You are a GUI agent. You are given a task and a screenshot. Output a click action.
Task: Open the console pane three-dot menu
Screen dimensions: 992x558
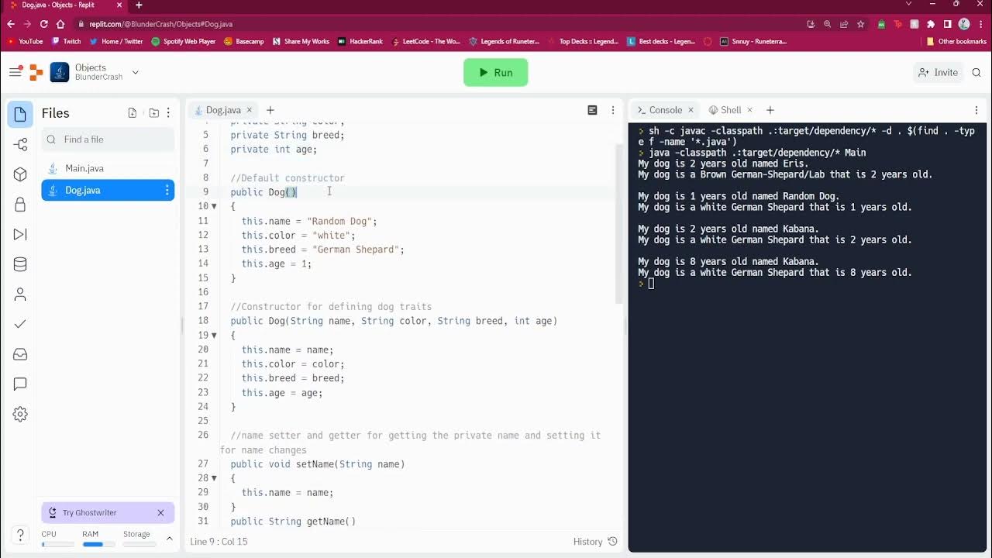[x=976, y=110]
